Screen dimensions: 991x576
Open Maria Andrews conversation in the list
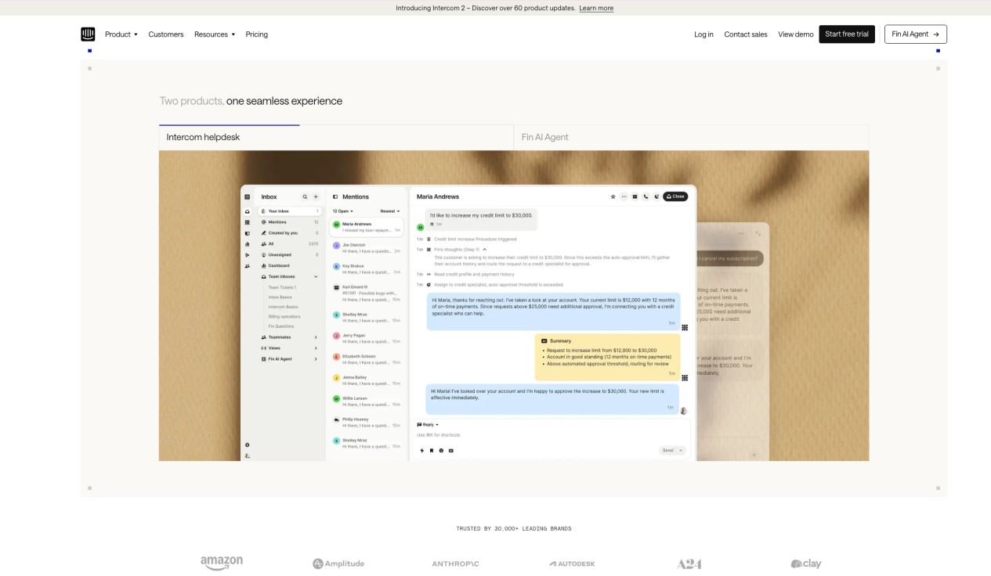point(367,227)
